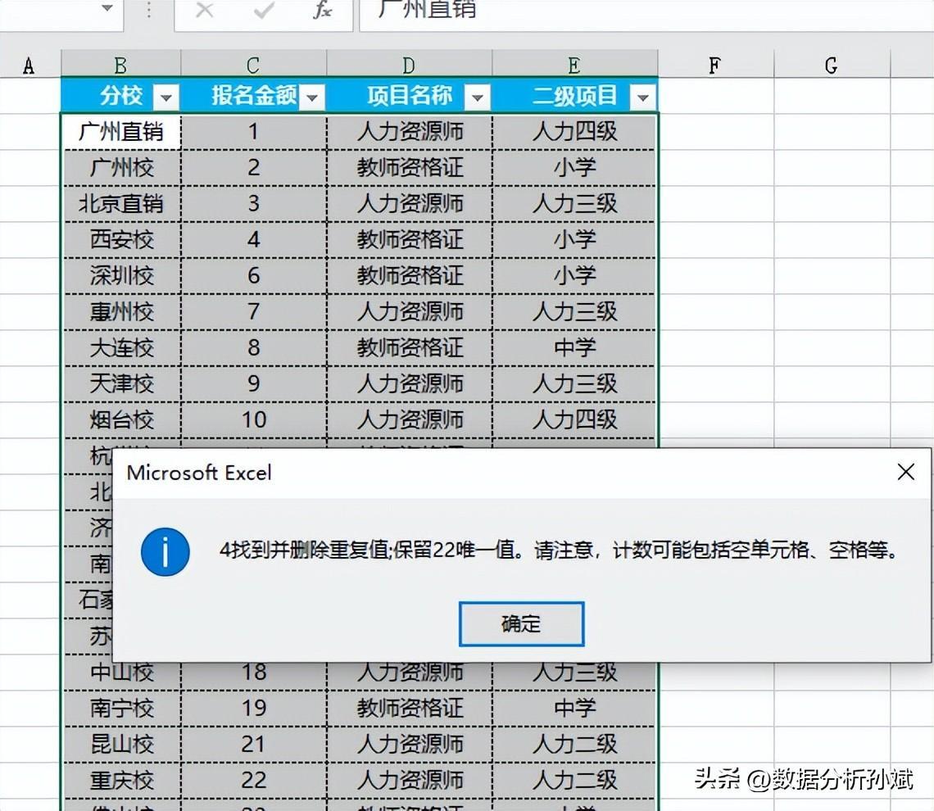Select column F header
The image size is (934, 811).
(x=714, y=66)
